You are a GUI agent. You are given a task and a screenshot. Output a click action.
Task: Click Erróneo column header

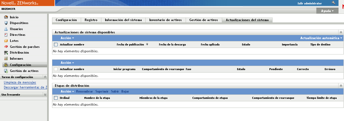(330, 69)
